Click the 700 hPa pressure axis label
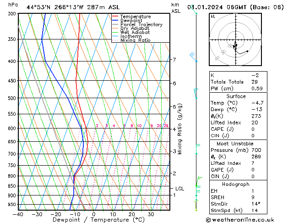The image size is (288, 223). 13,154
